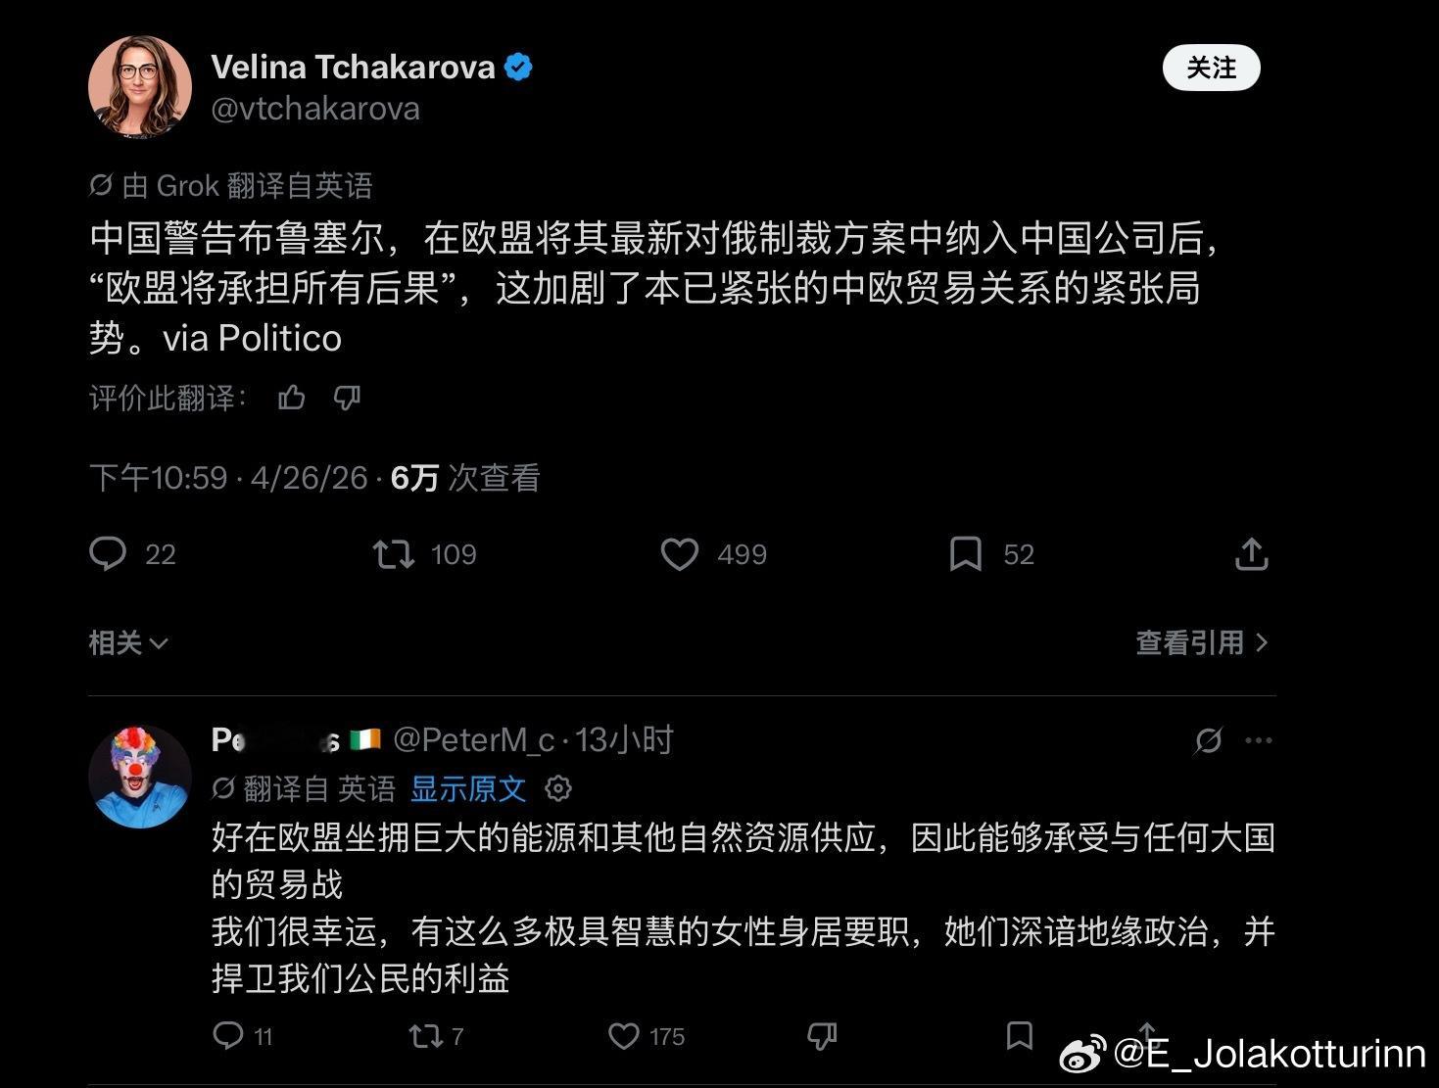Screen dimensions: 1439x1088
Task: Like Velina Tchakarova's tweet
Action: pos(679,554)
